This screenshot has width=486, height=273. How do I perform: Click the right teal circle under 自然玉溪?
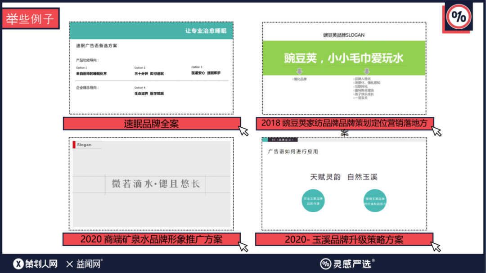(x=375, y=201)
